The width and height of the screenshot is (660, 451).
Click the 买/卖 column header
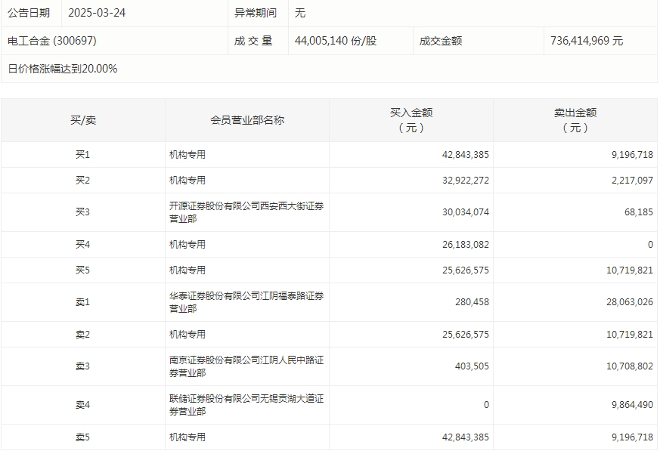tap(82, 119)
